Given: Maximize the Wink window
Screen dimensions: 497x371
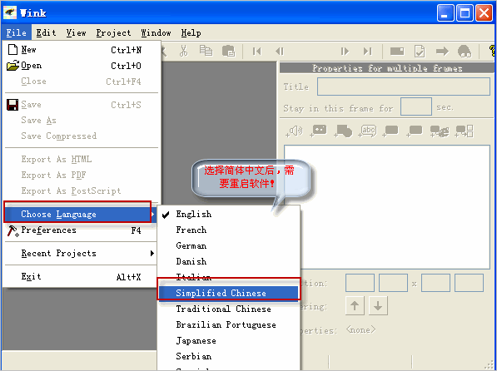Looking at the screenshot, I should click(465, 13).
